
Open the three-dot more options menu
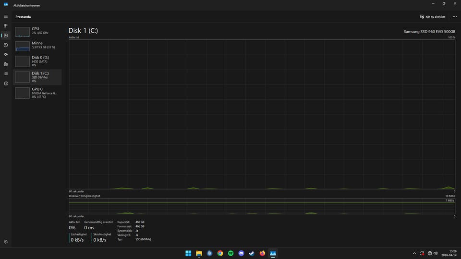click(x=454, y=17)
